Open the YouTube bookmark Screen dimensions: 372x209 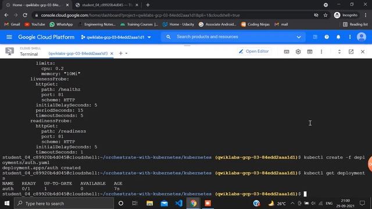(35, 24)
